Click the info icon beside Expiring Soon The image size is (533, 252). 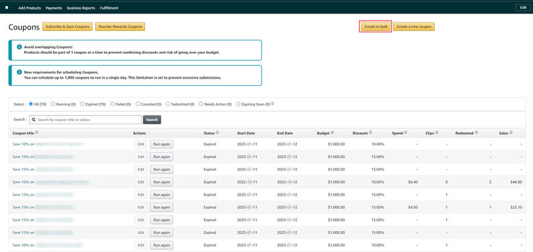pyautogui.click(x=273, y=103)
